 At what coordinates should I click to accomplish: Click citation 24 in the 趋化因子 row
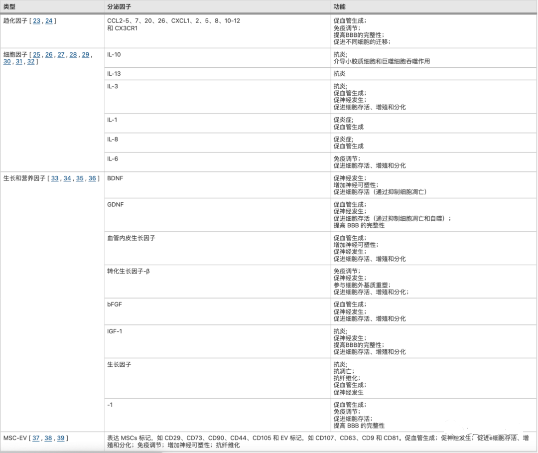click(x=49, y=21)
